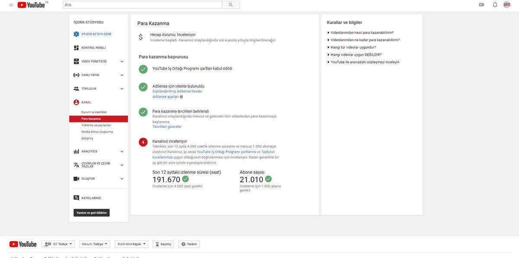Open Dil: Türkçe language dropdown

click(58, 244)
